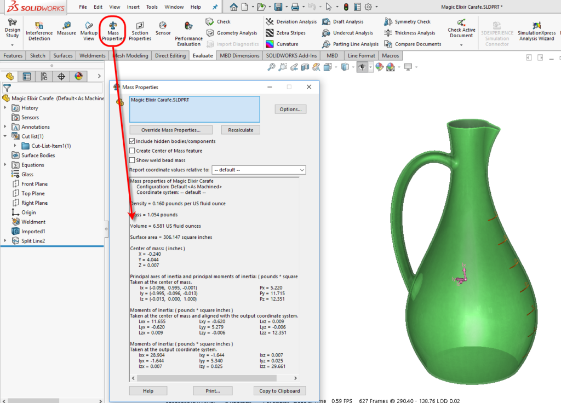
Task: Open the Tools menu
Action: tap(152, 7)
